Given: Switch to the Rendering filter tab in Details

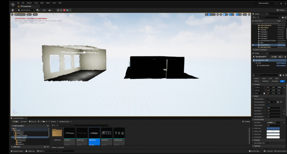Looking at the screenshot, I should pos(266,81).
